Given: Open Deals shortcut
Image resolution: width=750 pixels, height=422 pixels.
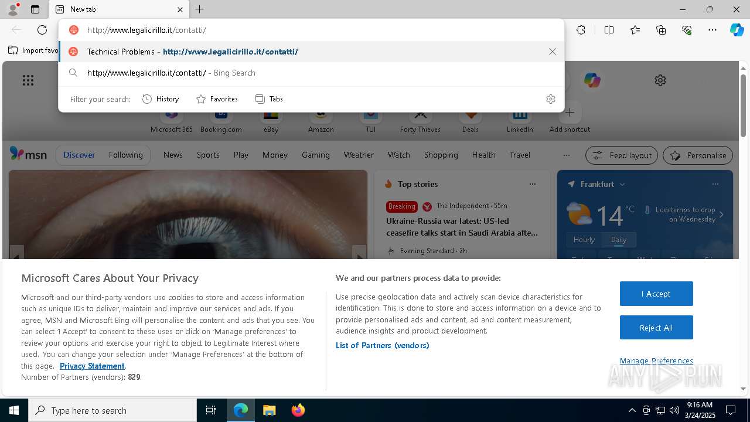Looking at the screenshot, I should [470, 121].
